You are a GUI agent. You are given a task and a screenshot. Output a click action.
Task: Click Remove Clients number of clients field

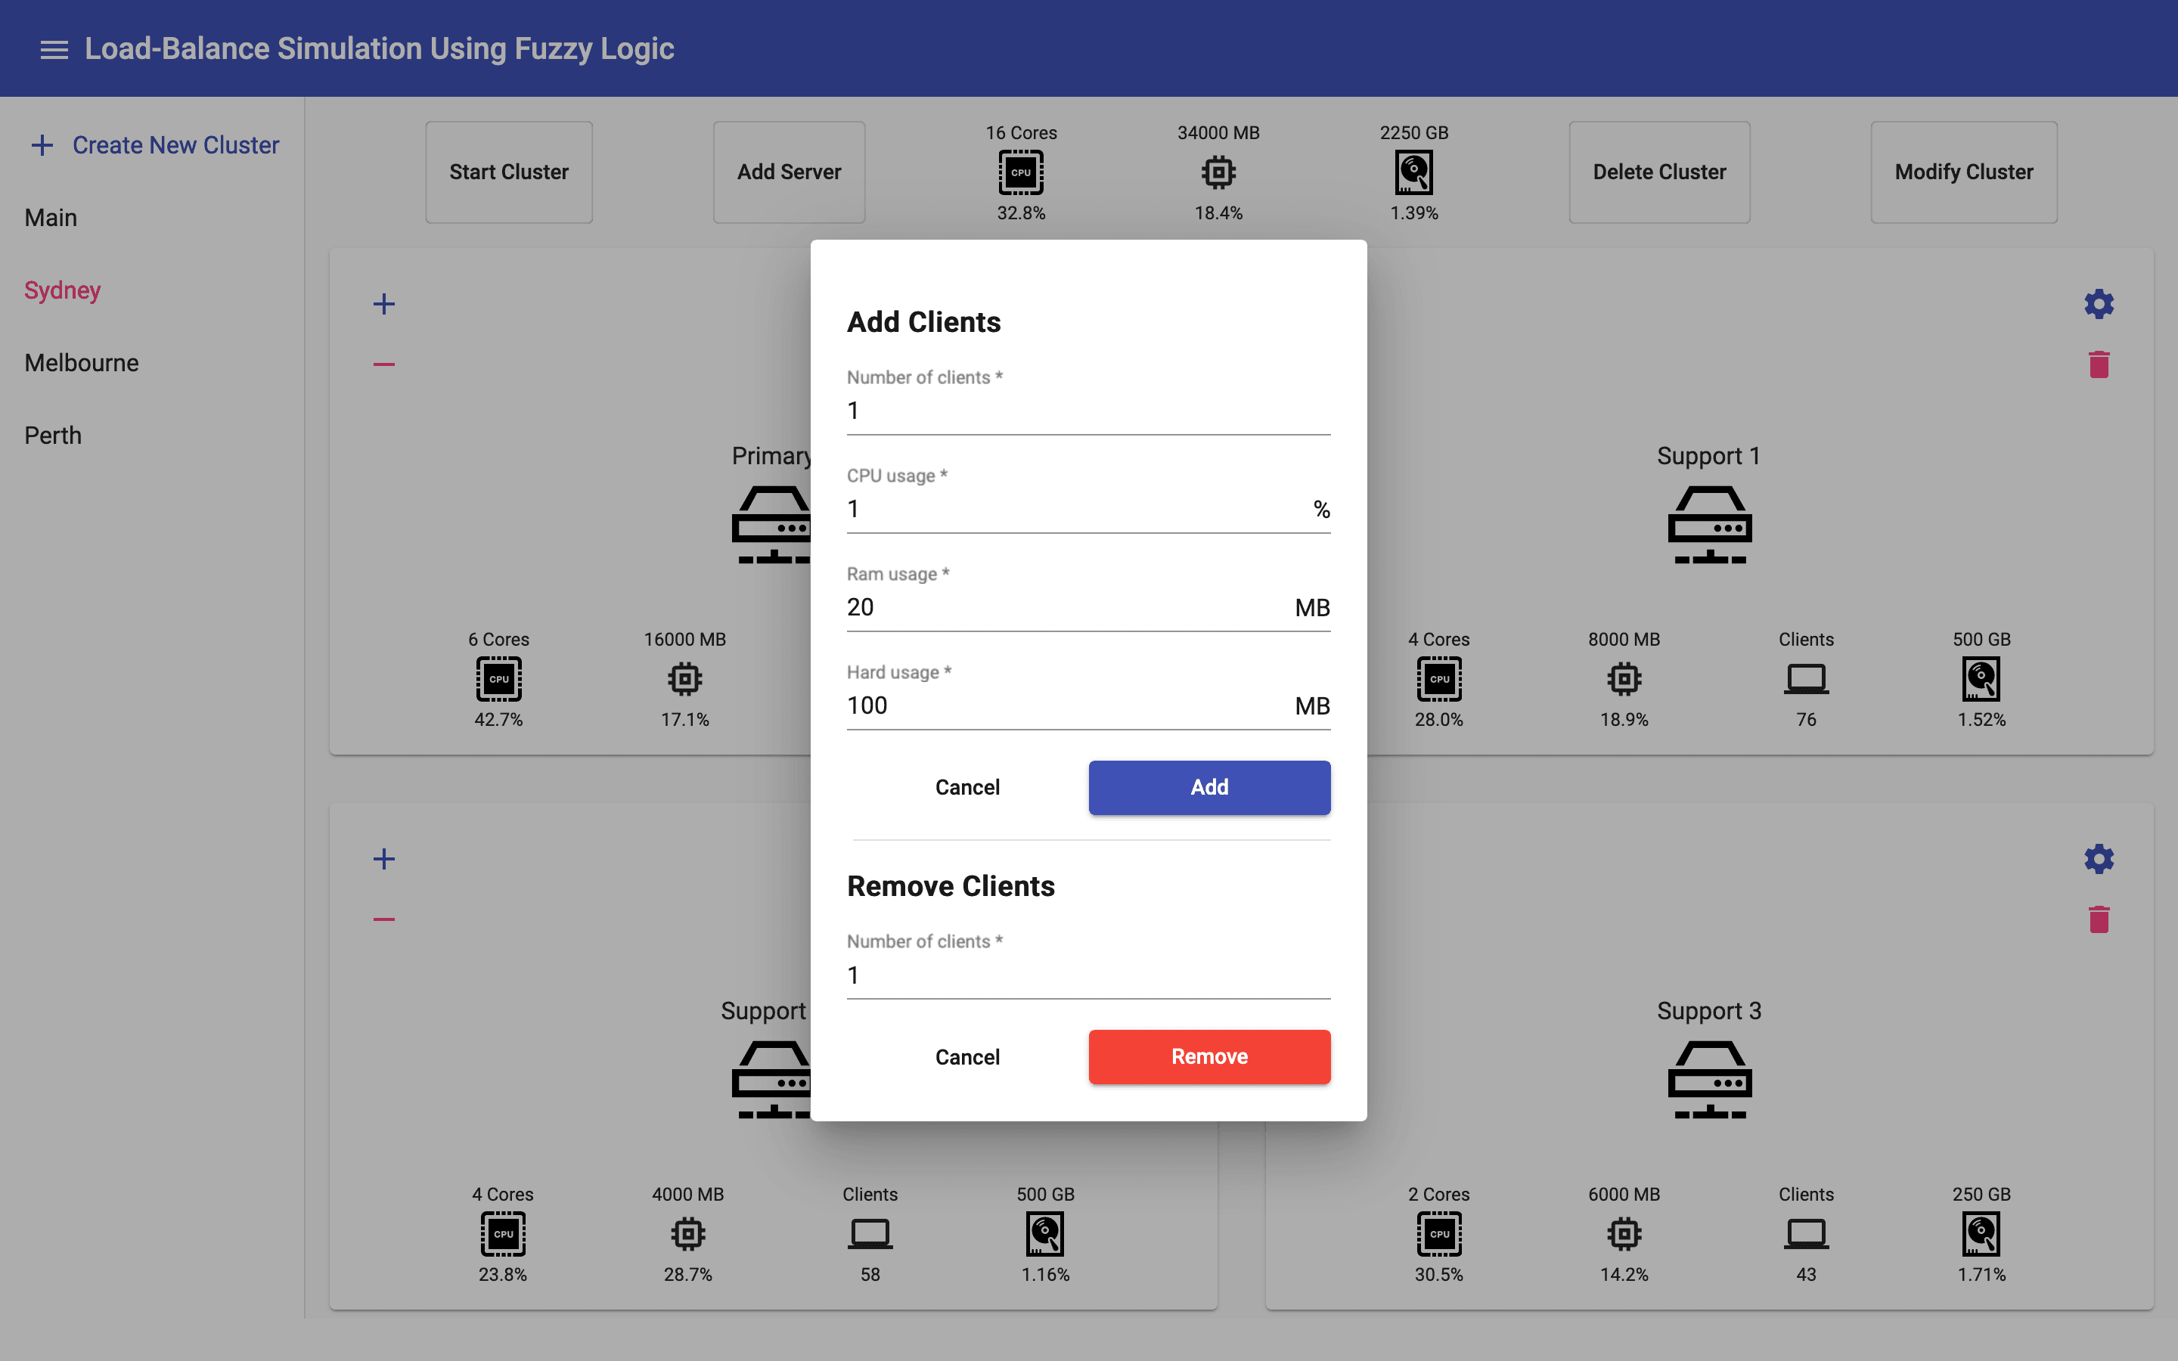[x=1087, y=975]
